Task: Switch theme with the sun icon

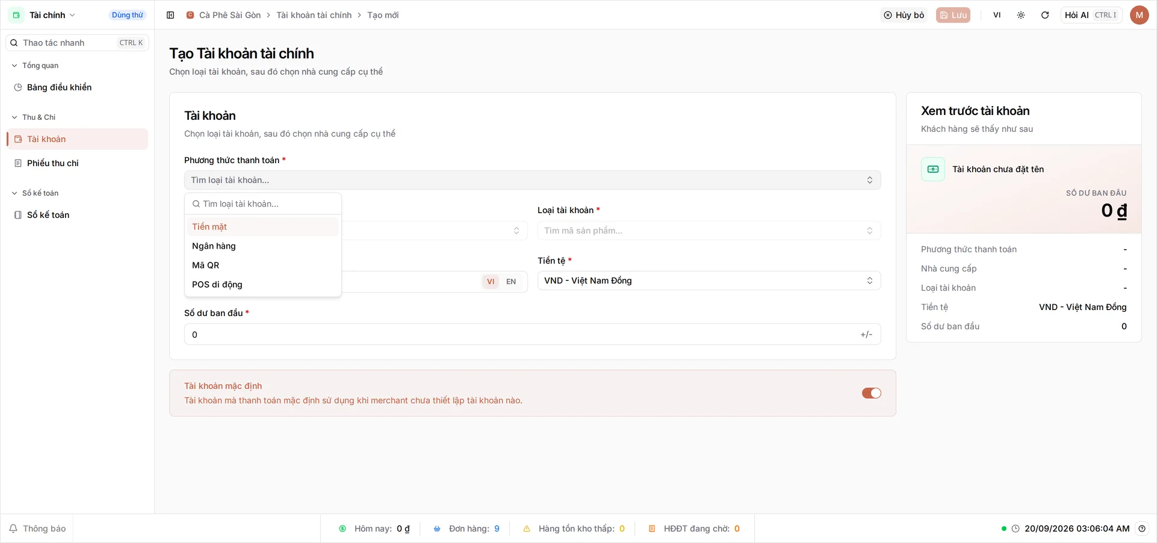Action: (1021, 15)
